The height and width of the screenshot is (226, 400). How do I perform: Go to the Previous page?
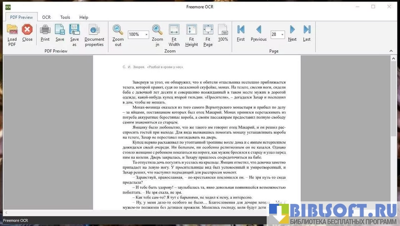point(258,32)
